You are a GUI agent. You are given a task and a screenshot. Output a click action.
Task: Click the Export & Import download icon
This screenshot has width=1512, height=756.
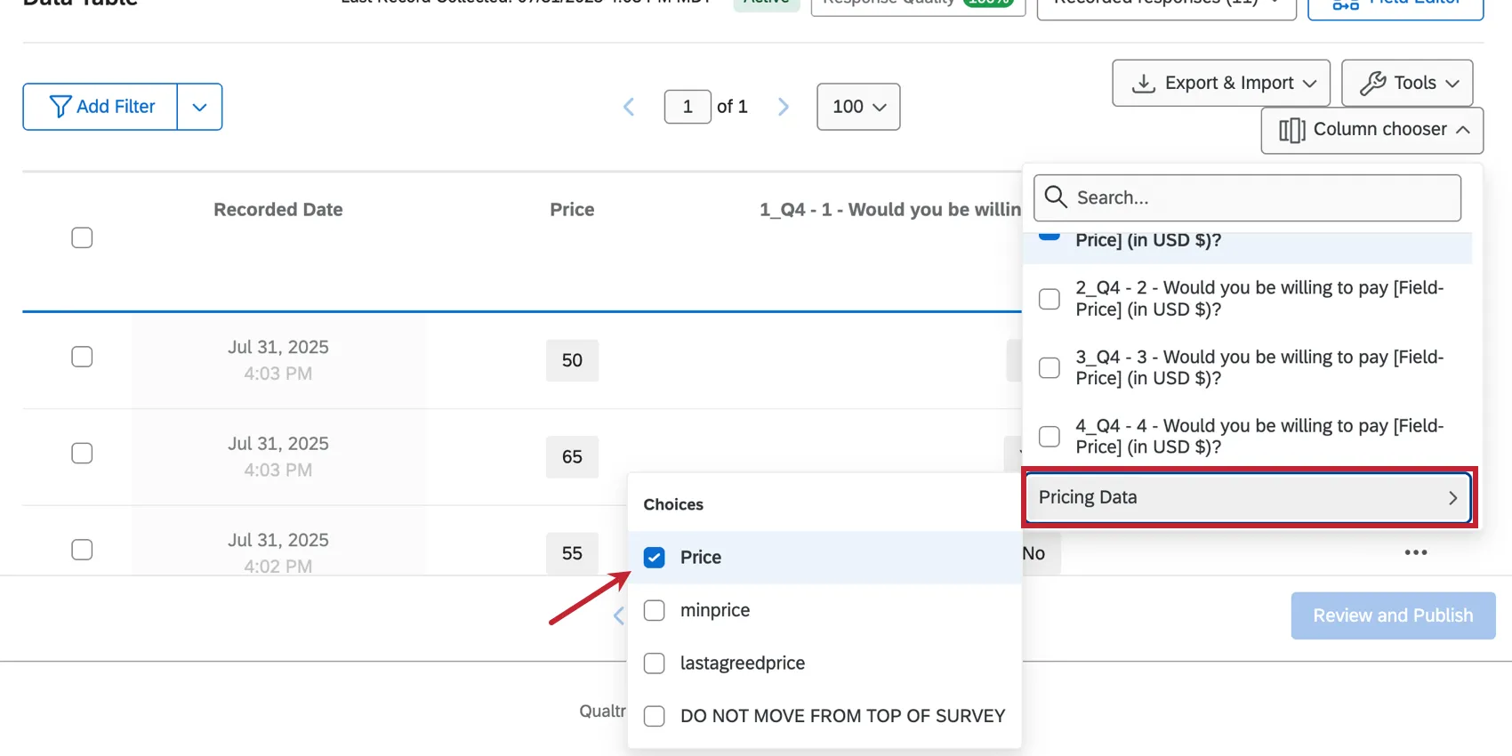point(1143,83)
